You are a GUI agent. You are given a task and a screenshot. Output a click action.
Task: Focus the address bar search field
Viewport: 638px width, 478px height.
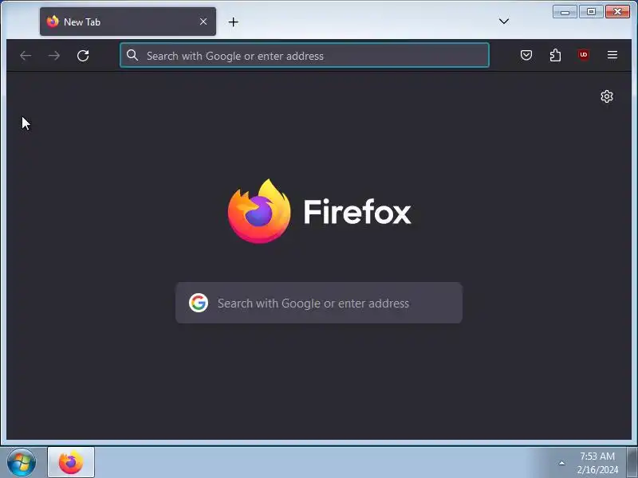pos(305,55)
